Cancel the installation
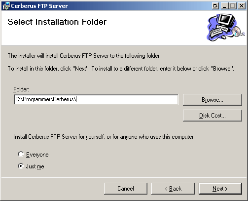This screenshot has height=201, width=248. tap(126, 189)
